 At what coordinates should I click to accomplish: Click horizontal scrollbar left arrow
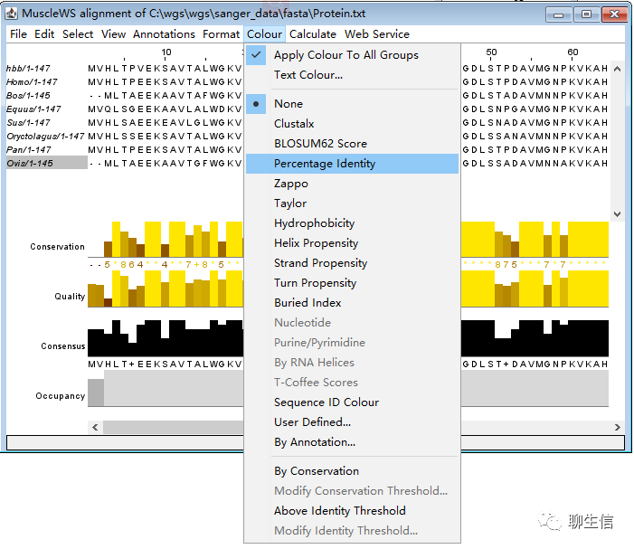tap(96, 427)
